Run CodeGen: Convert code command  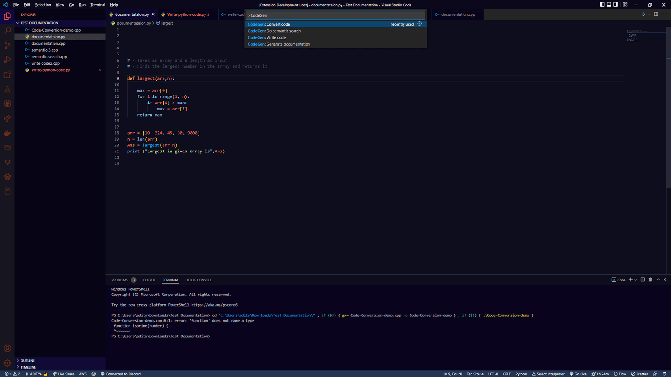coord(335,24)
